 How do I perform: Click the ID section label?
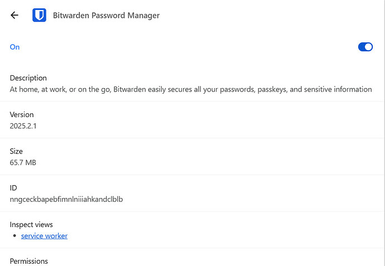(x=13, y=188)
